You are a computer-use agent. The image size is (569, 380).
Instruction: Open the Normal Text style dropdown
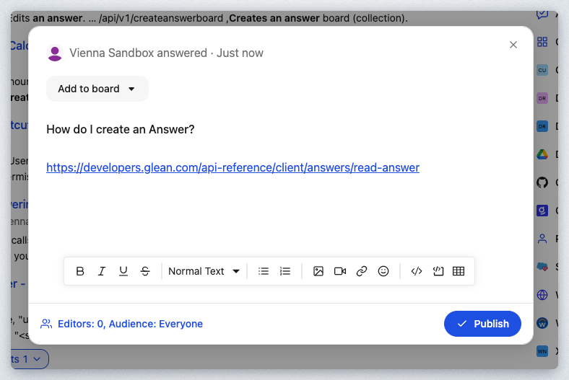[204, 271]
